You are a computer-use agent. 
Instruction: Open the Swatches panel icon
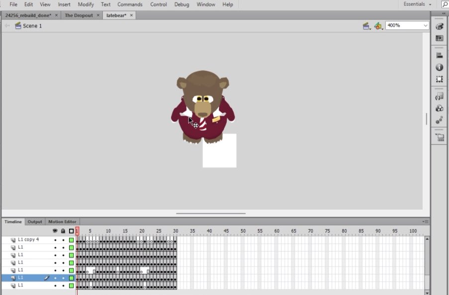pyautogui.click(x=439, y=39)
